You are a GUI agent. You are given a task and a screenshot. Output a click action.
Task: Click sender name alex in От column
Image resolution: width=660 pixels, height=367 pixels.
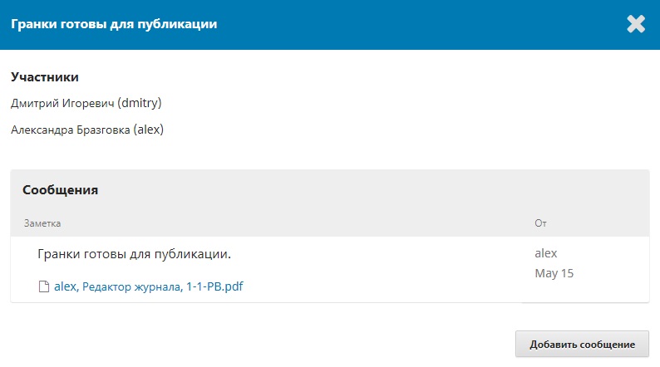click(546, 253)
